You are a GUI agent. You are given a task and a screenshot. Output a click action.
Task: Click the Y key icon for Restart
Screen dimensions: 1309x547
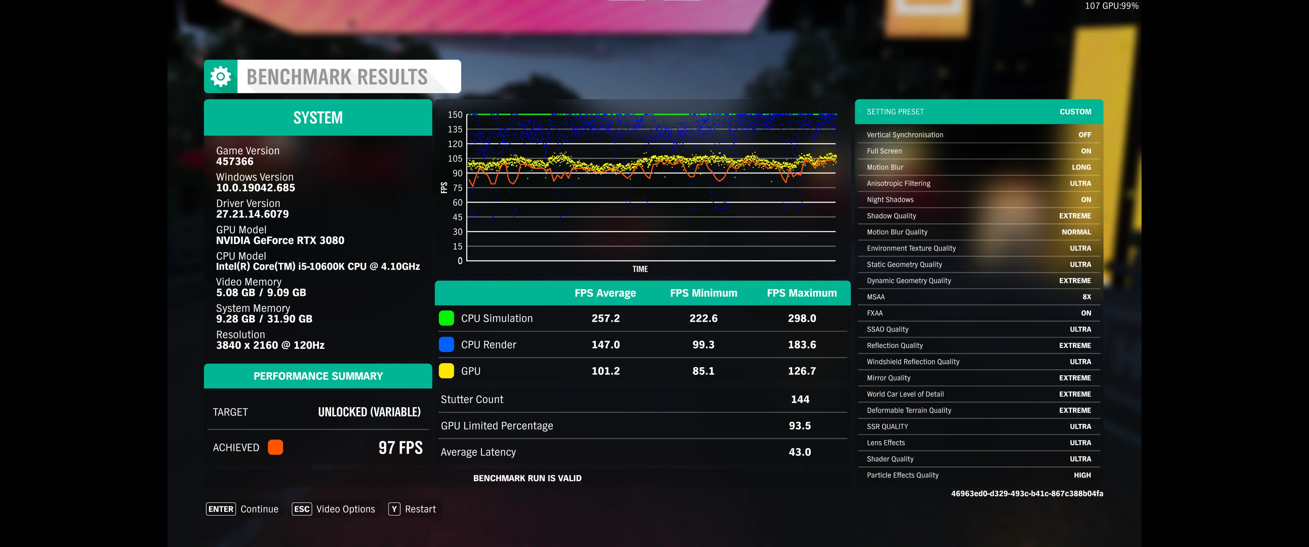tap(394, 509)
